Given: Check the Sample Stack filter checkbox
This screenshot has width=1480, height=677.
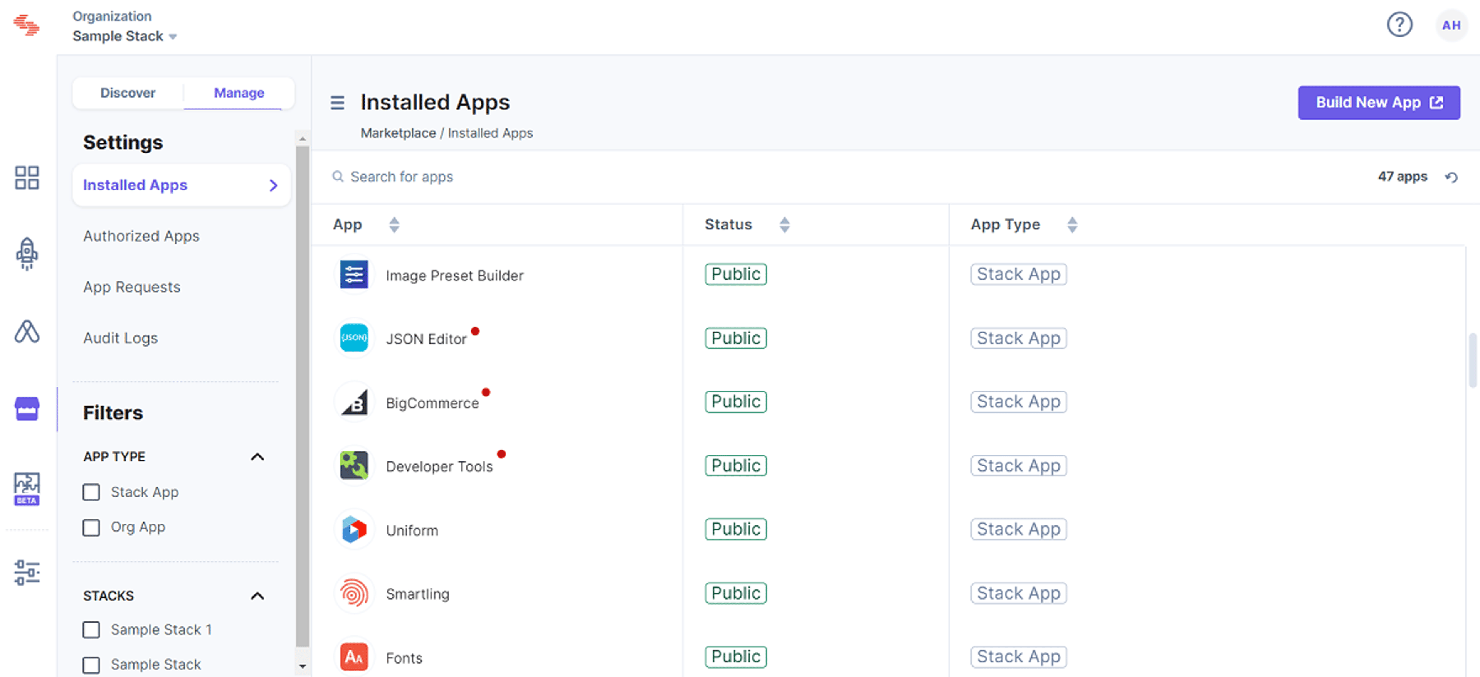Looking at the screenshot, I should (91, 665).
